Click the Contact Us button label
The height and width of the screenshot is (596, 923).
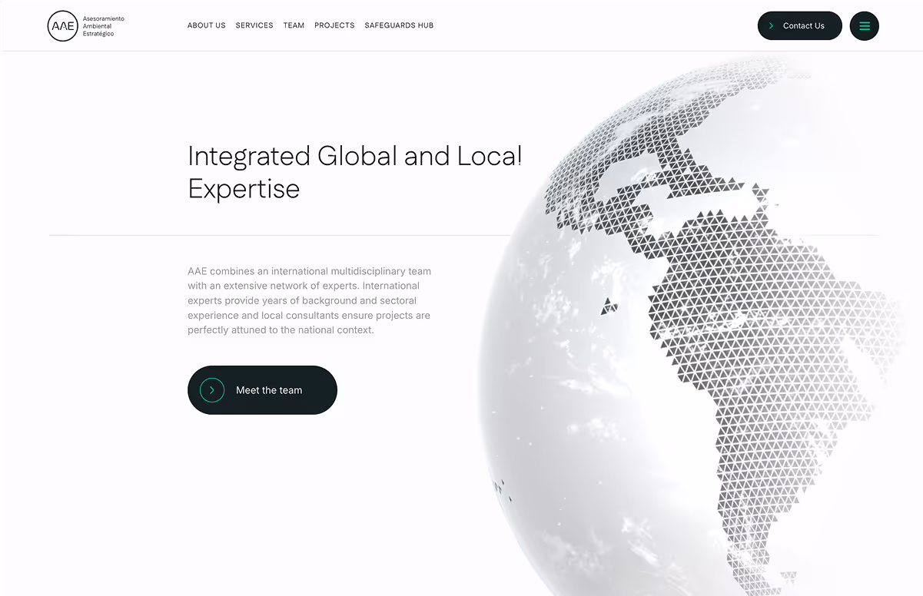(804, 26)
